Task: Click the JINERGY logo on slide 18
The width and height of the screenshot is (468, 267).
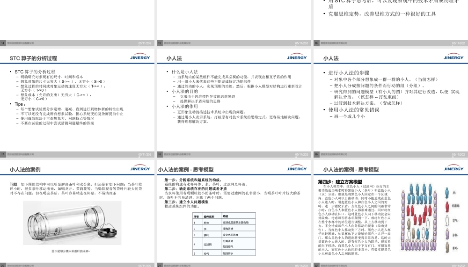Action: [297, 57]
